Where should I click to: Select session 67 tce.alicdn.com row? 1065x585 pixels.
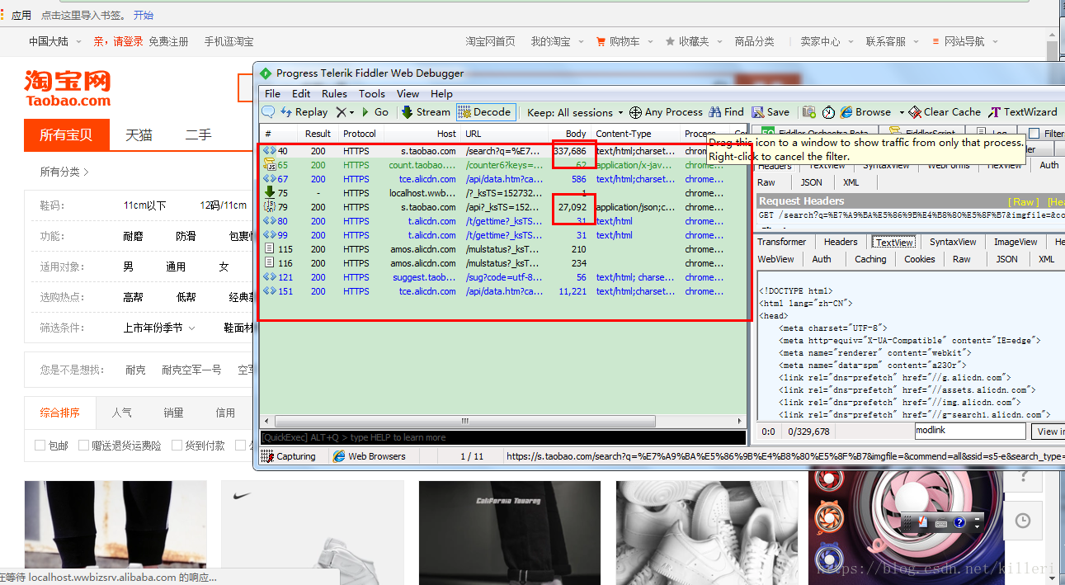point(503,179)
